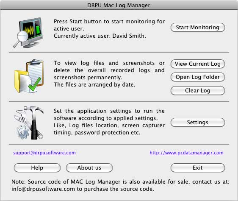238x201 pixels.
Task: Open the support@drpusoftware.com email link
Action: [44, 153]
